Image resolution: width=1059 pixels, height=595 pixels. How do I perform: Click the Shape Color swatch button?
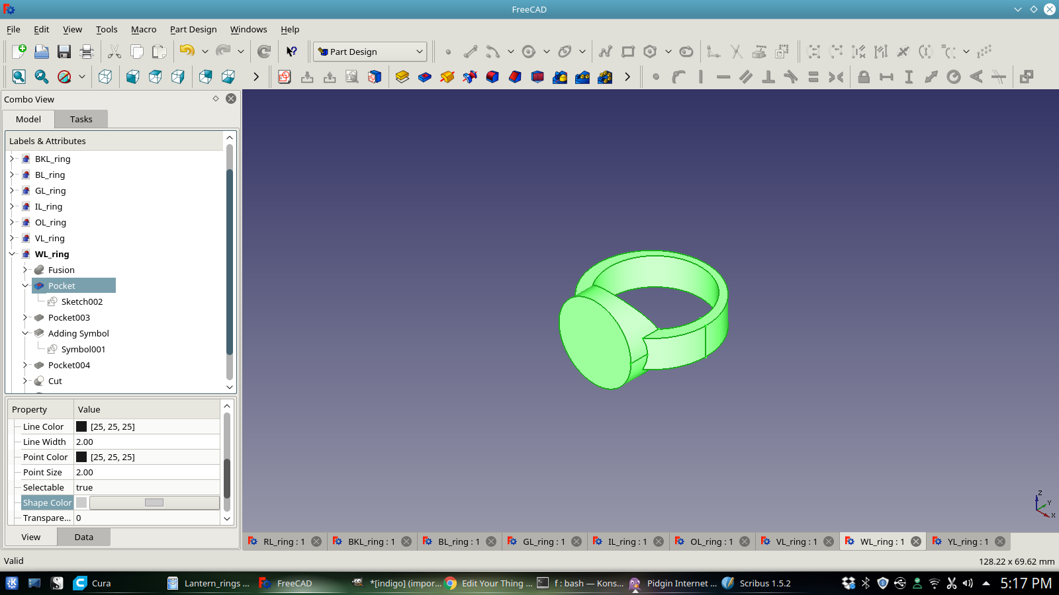point(154,502)
